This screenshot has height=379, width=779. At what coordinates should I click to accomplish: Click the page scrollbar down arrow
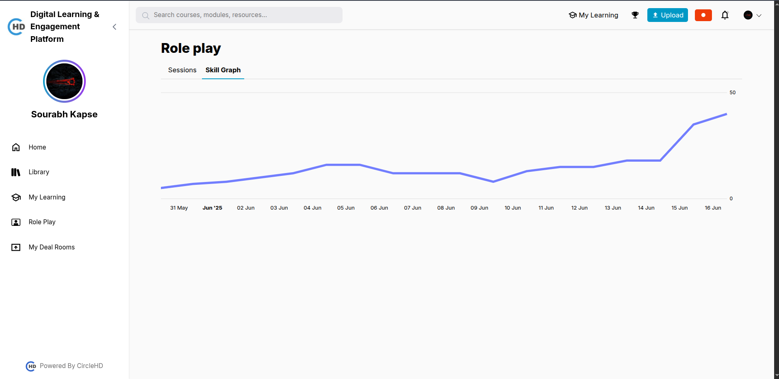(776, 375)
